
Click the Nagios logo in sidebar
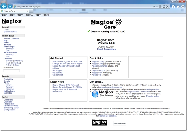tap(12, 21)
